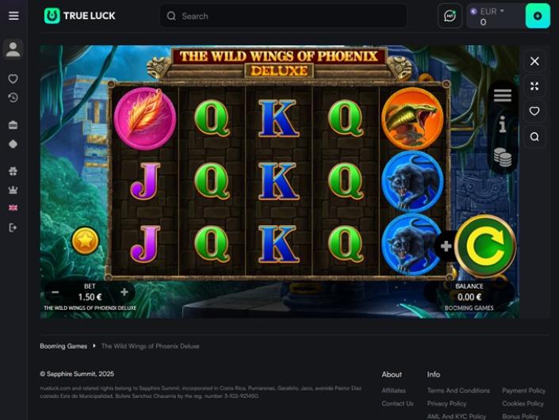Open live chat support icon
Image resolution: width=559 pixels, height=420 pixels.
pos(450,16)
